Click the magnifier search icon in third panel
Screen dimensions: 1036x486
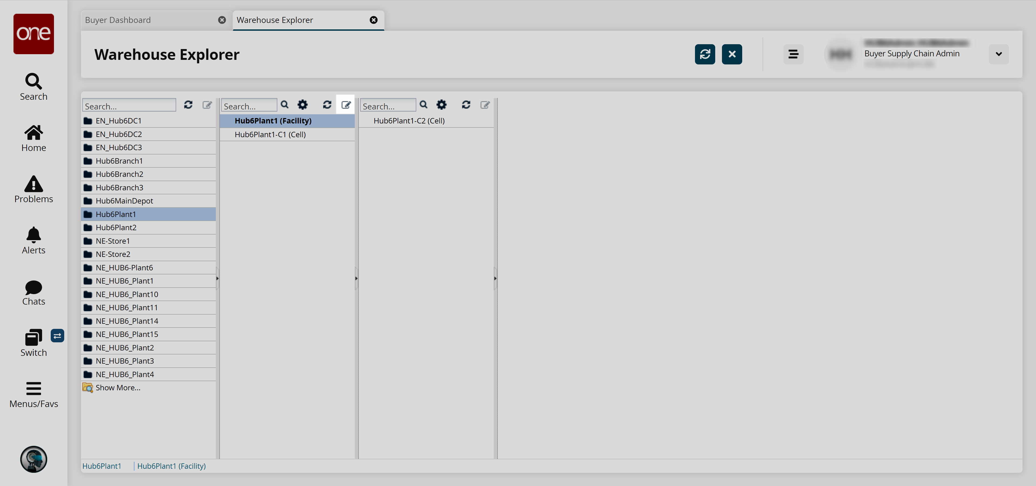(x=424, y=105)
